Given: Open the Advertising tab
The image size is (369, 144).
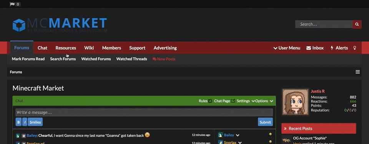Looking at the screenshot, I should (x=165, y=48).
